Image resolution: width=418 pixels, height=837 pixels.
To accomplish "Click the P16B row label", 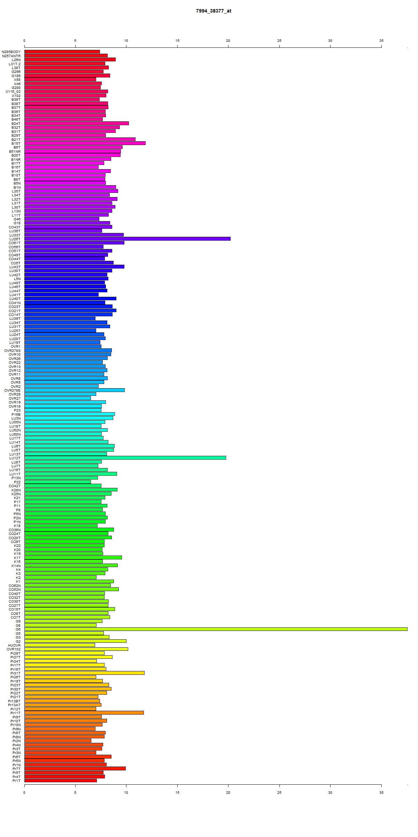I will 16,414.
